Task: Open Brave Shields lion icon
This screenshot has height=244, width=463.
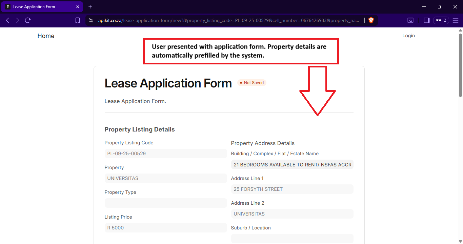Action: (371, 20)
